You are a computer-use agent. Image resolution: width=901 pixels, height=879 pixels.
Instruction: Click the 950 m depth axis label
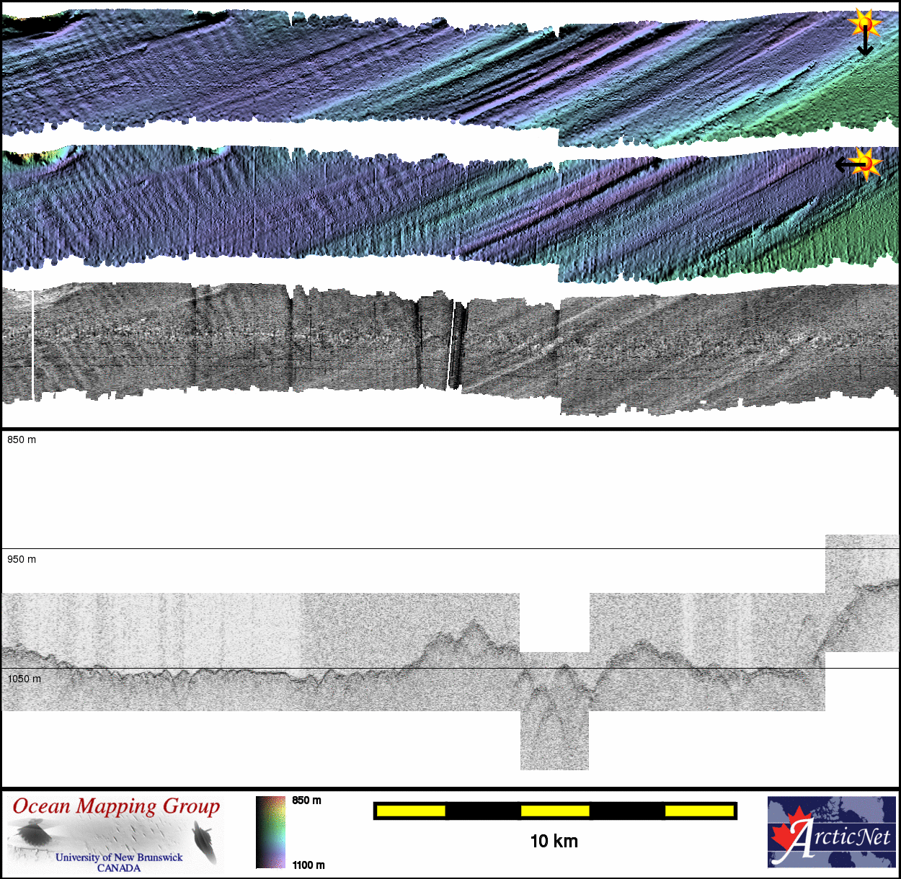tap(22, 559)
